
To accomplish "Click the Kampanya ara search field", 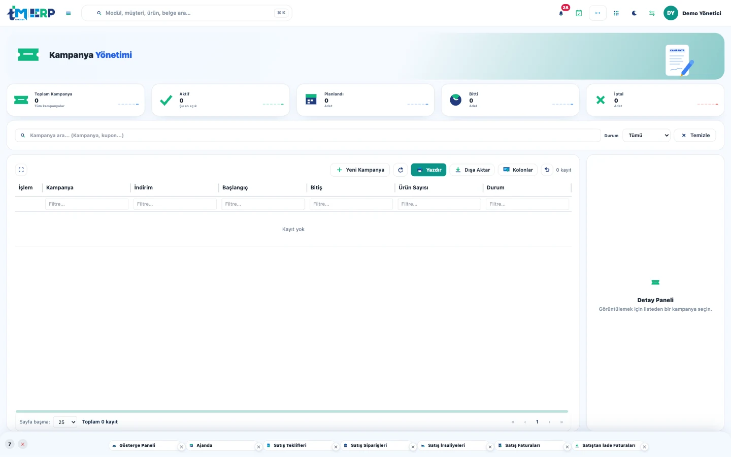I will coord(308,135).
